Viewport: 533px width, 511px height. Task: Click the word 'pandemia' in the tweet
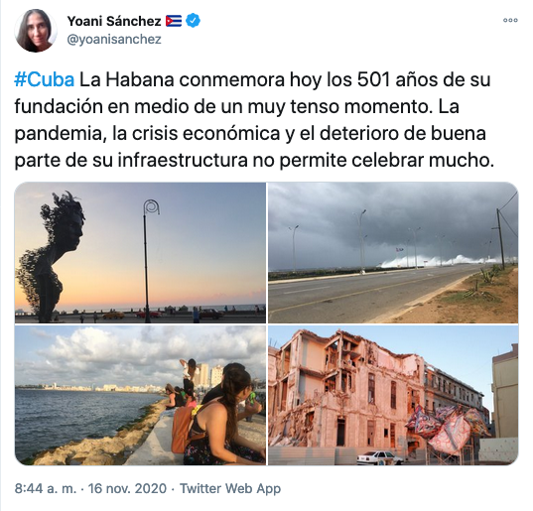point(59,134)
